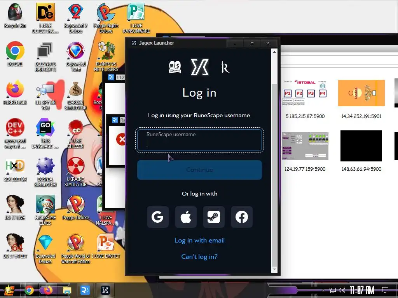Log in with Steam button
Screen dimensions: 398x298
point(213,217)
